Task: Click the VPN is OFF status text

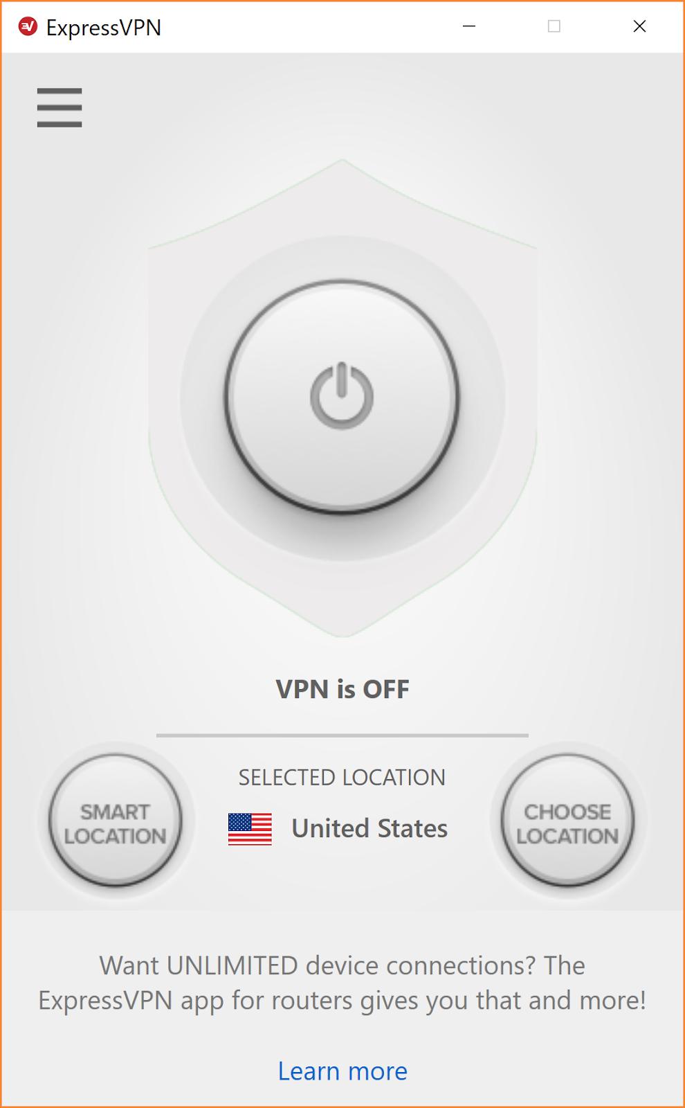Action: point(342,689)
